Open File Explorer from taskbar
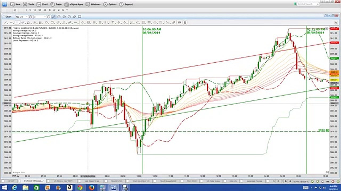Image resolution: width=341 pixels, height=191 pixels. (x=25, y=188)
